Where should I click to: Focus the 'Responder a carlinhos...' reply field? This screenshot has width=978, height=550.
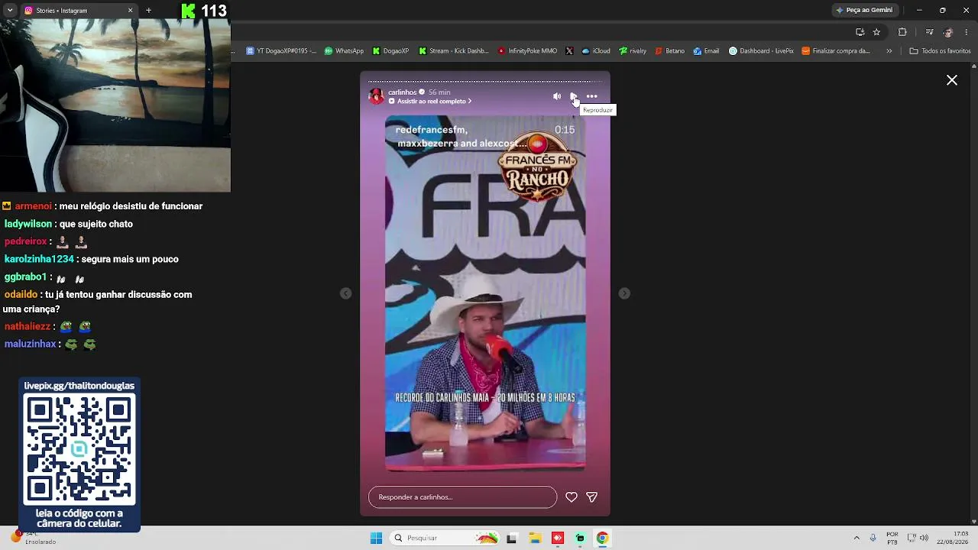[462, 497]
